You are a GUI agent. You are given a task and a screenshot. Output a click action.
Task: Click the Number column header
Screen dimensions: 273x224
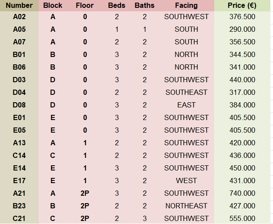tap(20, 6)
